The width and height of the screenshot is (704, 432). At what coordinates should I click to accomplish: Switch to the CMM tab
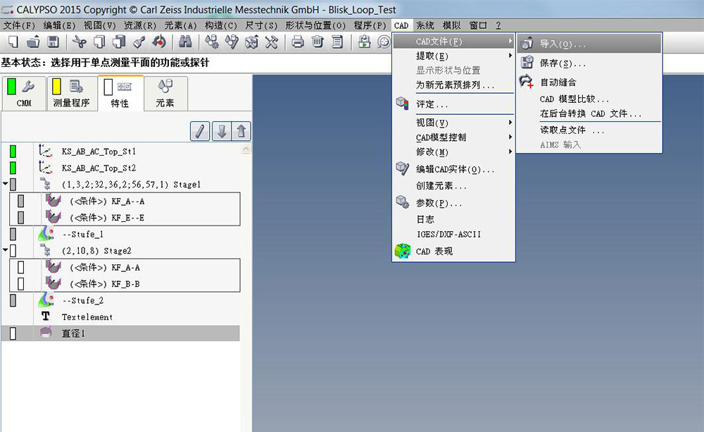[x=24, y=93]
